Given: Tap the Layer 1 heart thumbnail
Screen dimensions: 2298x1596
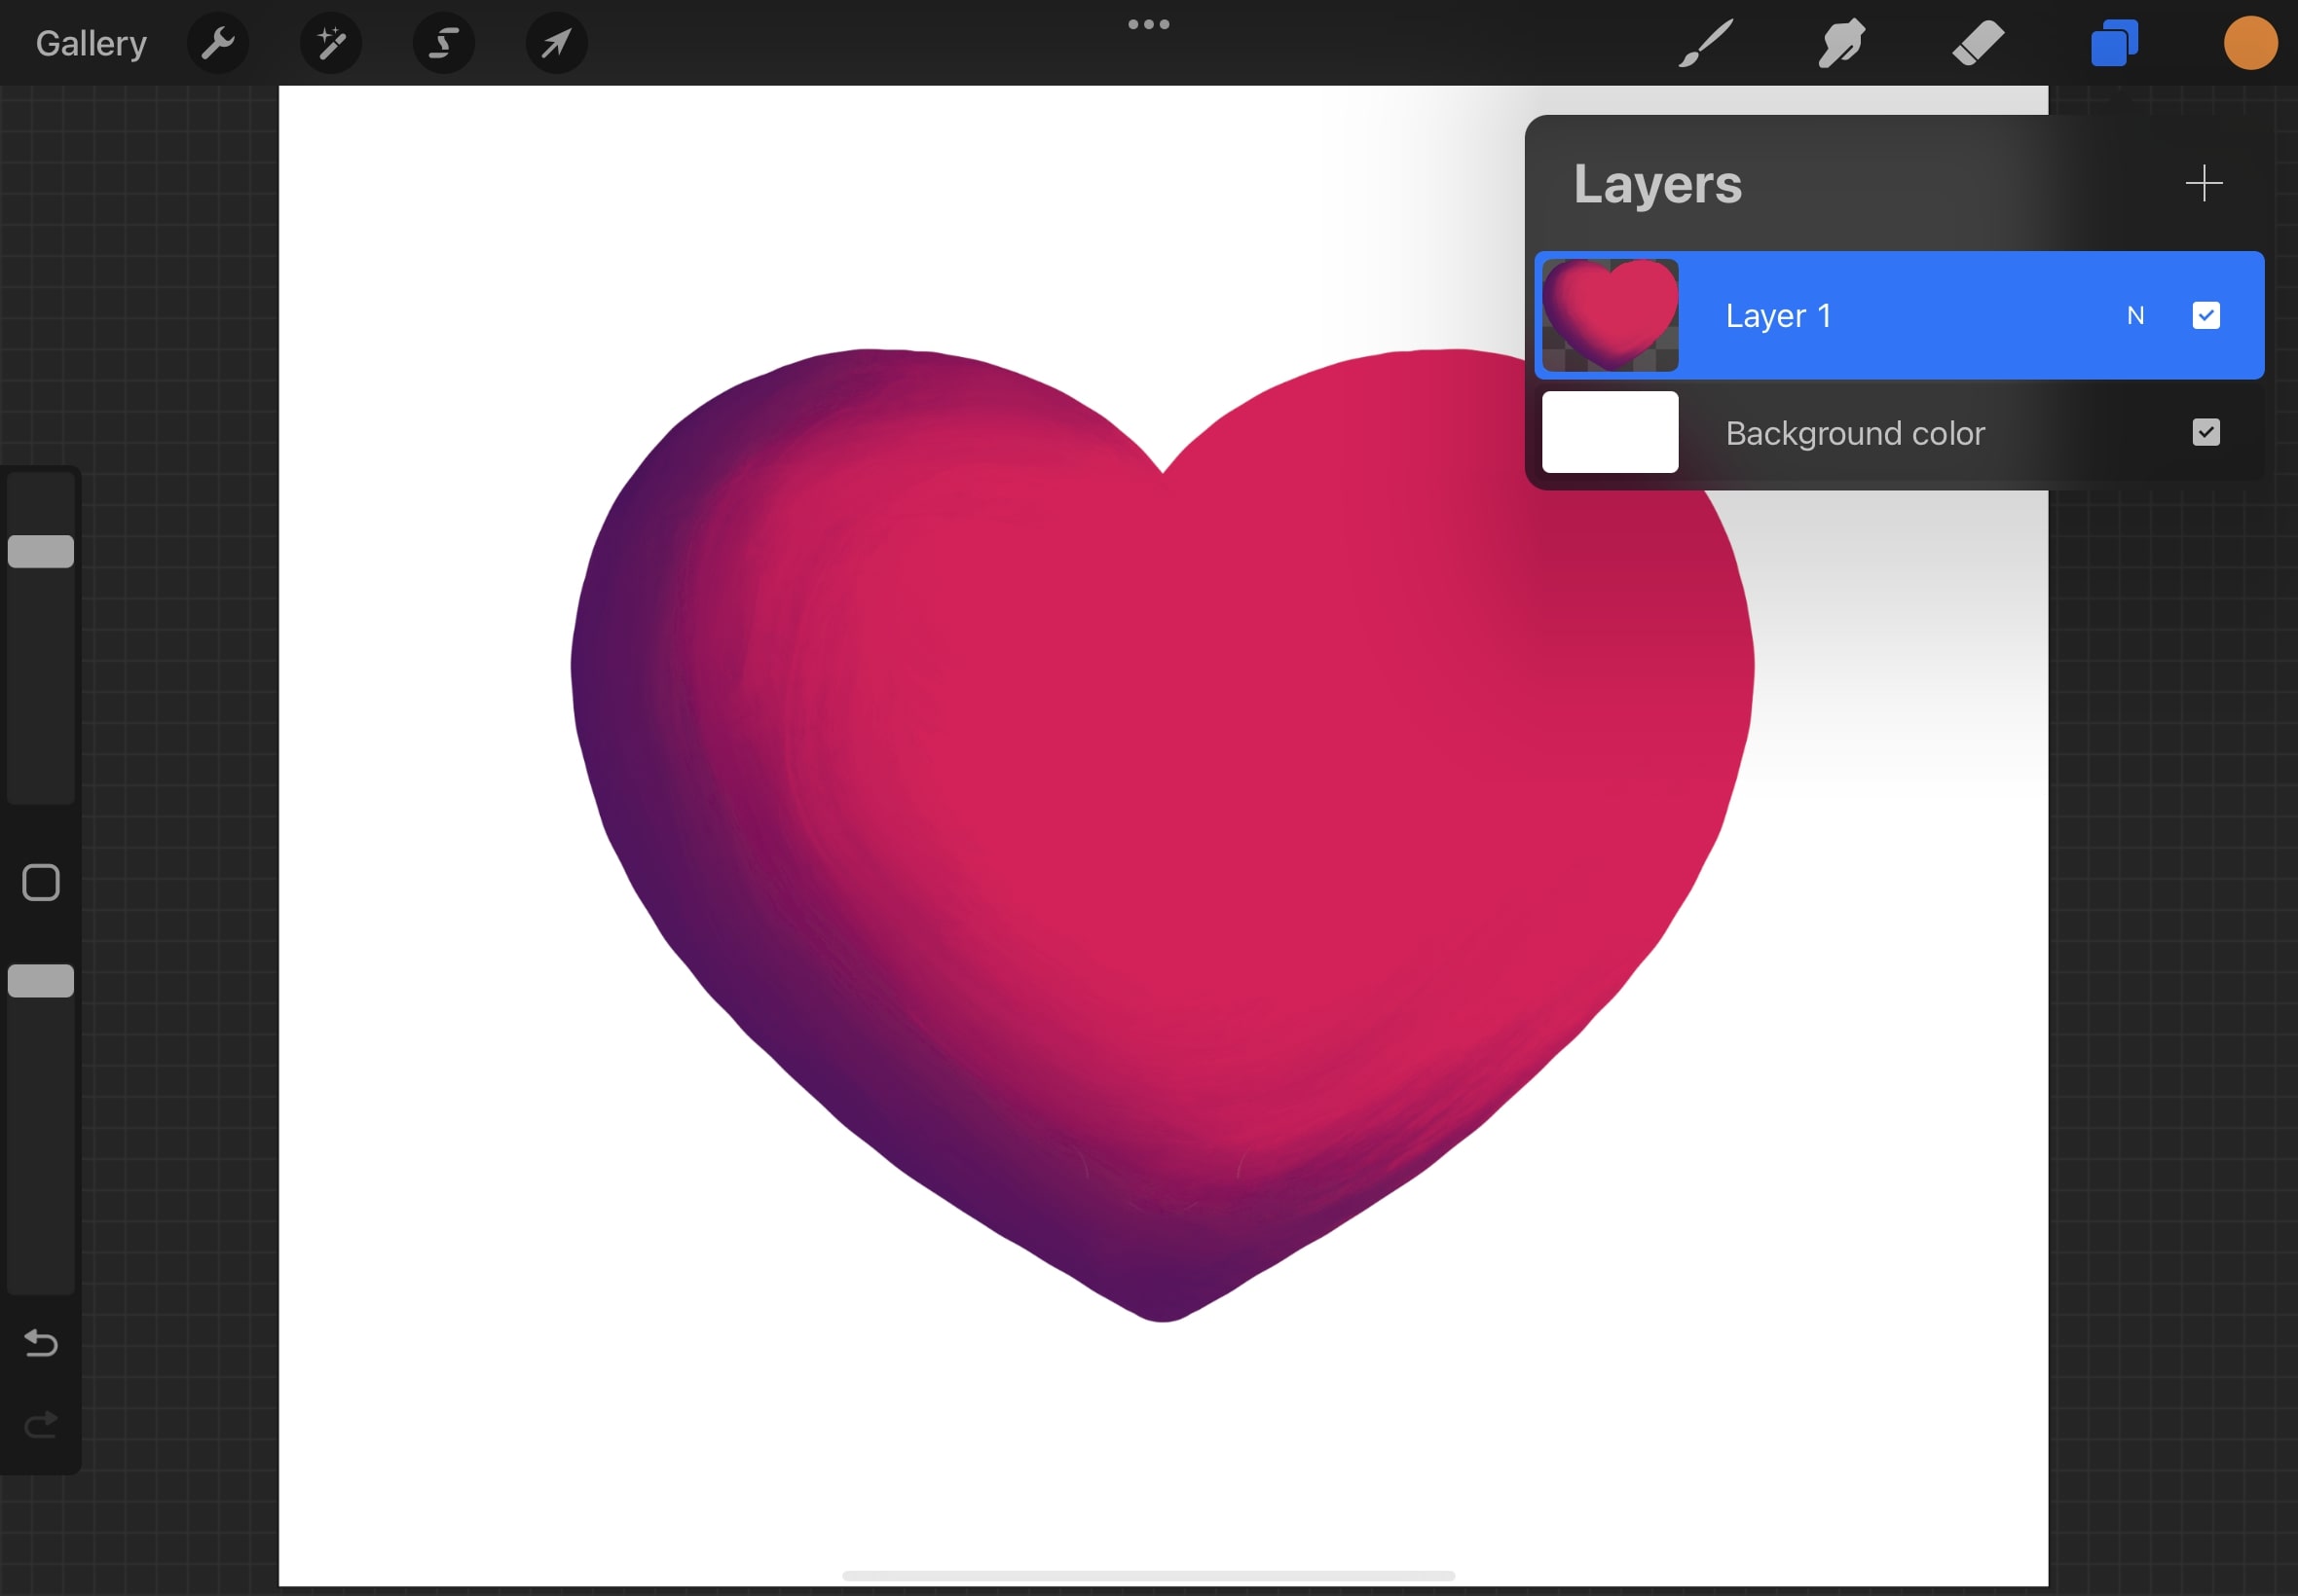Looking at the screenshot, I should pyautogui.click(x=1610, y=316).
